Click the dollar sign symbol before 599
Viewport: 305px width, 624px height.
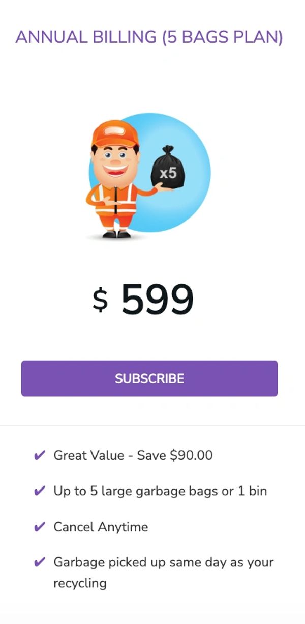100,300
